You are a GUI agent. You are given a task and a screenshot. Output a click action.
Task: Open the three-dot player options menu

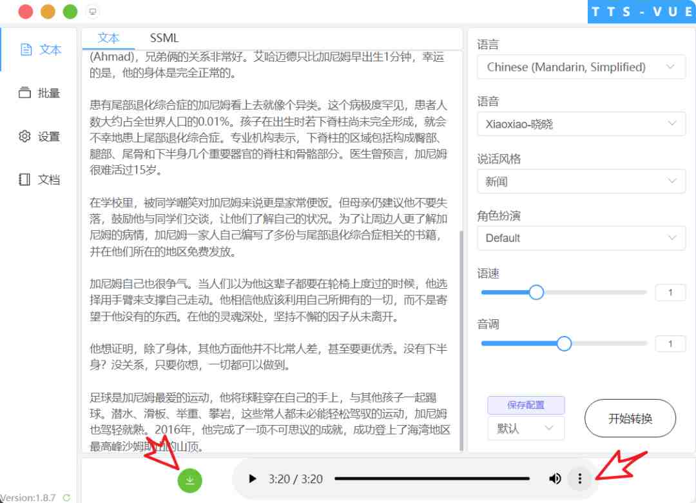(x=580, y=478)
